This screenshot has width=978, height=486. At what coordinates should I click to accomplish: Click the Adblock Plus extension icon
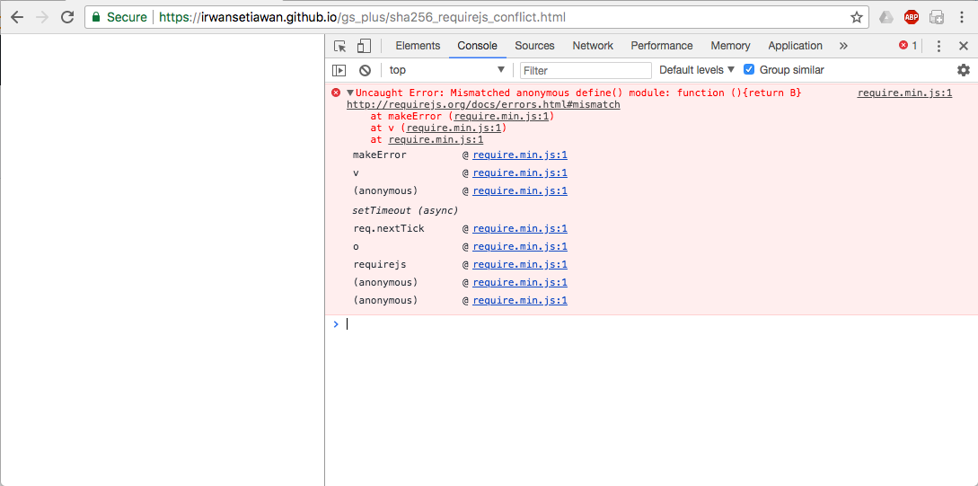(x=912, y=17)
